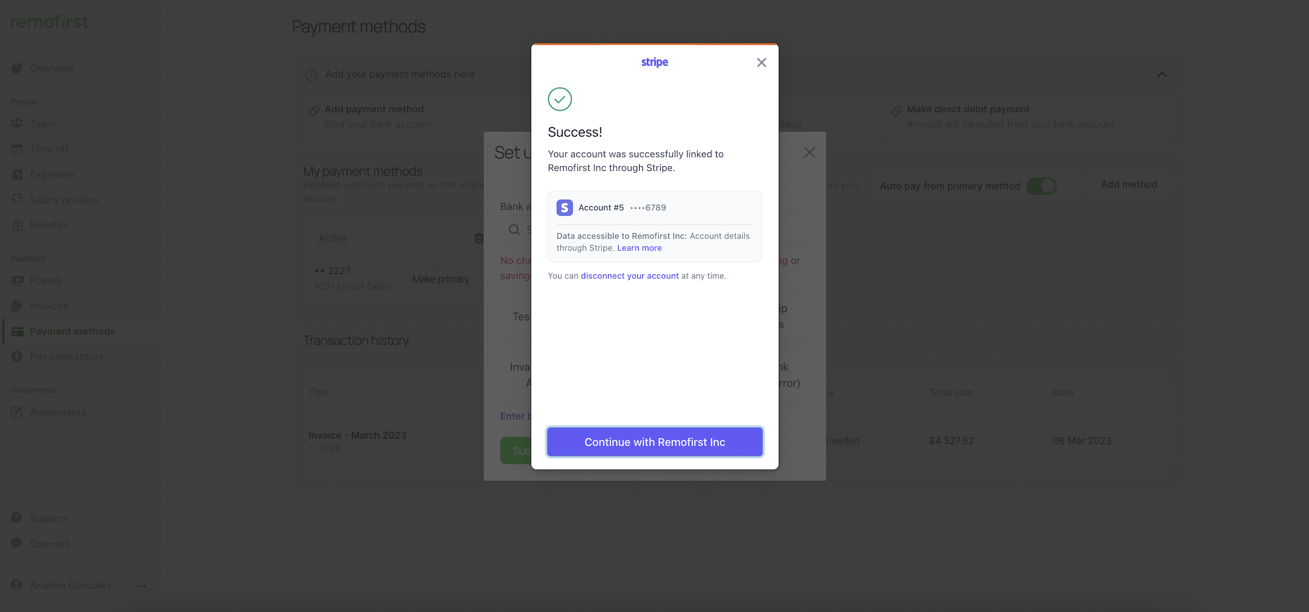The image size is (1309, 612).
Task: Open the Learn more link
Action: coord(639,248)
